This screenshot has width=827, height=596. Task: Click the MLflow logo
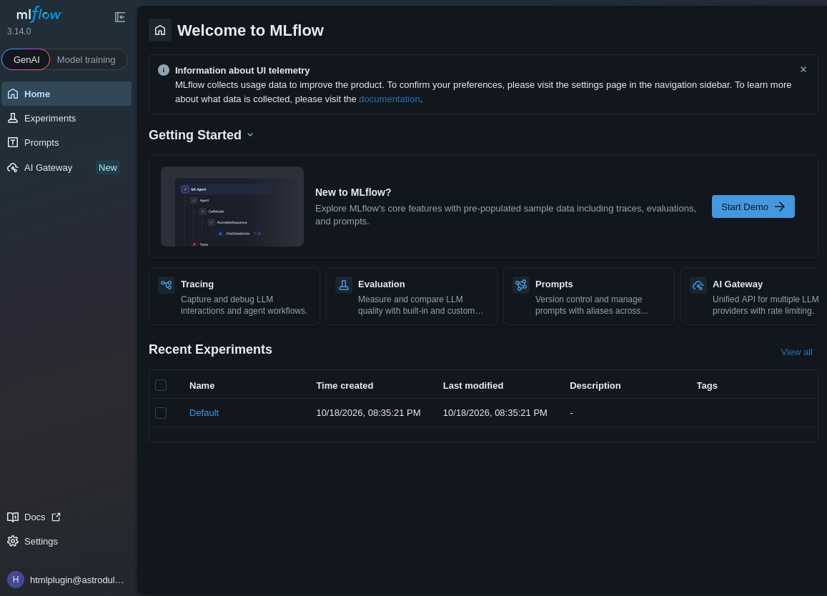click(39, 14)
